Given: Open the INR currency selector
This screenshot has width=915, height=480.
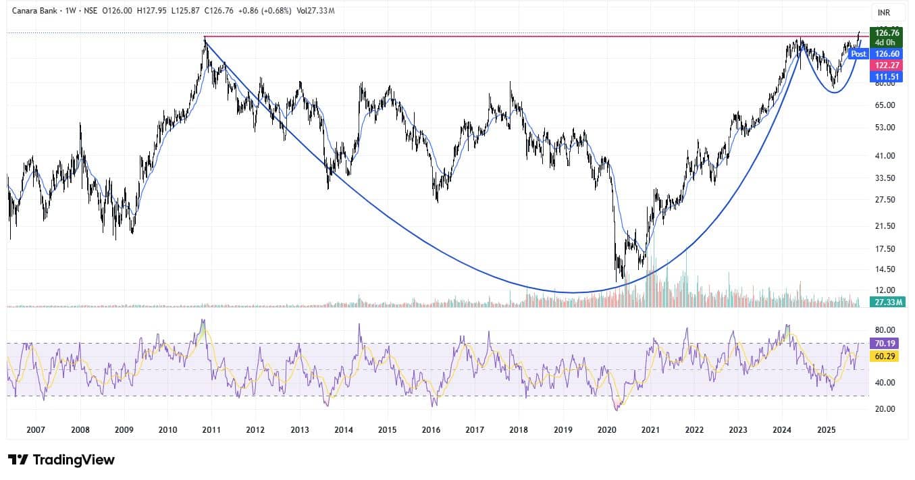Looking at the screenshot, I should pyautogui.click(x=883, y=13).
